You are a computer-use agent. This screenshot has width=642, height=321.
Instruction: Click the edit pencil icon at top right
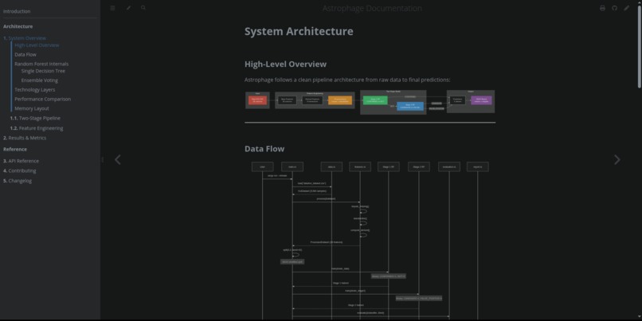pyautogui.click(x=626, y=8)
